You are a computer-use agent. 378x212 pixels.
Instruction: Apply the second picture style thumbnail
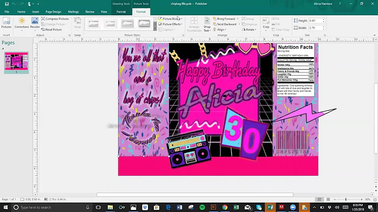click(110, 24)
